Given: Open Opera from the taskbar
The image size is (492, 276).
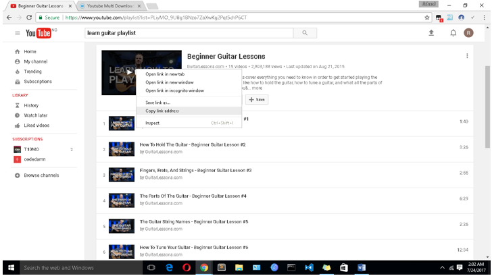Looking at the screenshot, I should [x=187, y=267].
